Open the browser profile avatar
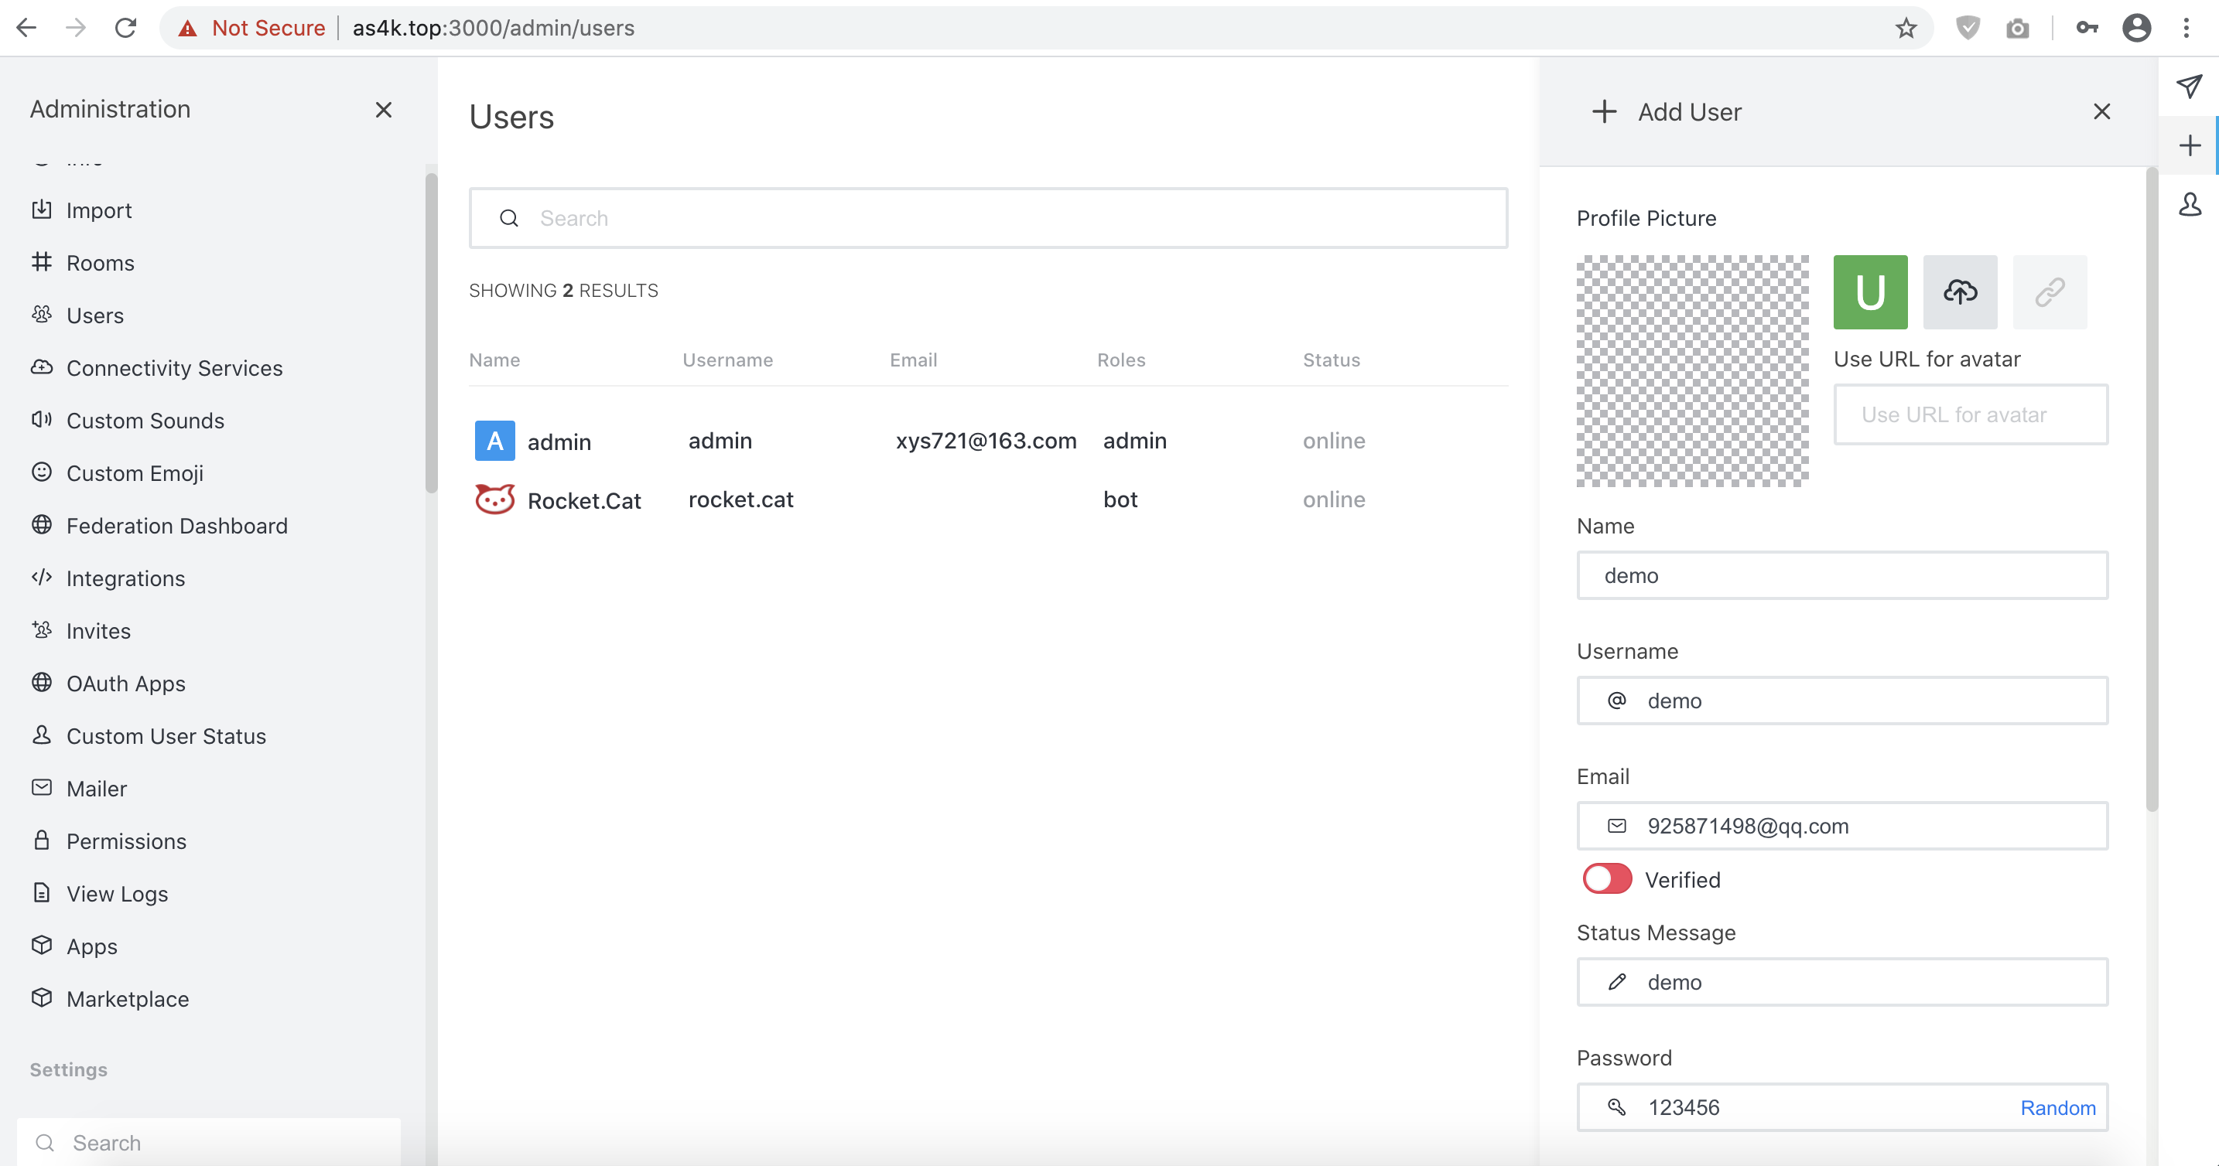The height and width of the screenshot is (1166, 2219). coord(2136,28)
